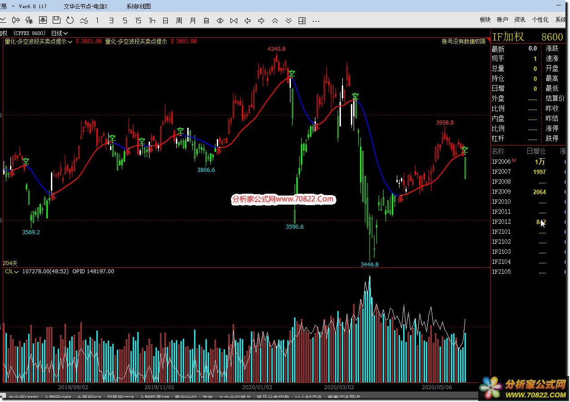Switch to daily 日 period
Screen dimensions: 570x402
pos(165,20)
